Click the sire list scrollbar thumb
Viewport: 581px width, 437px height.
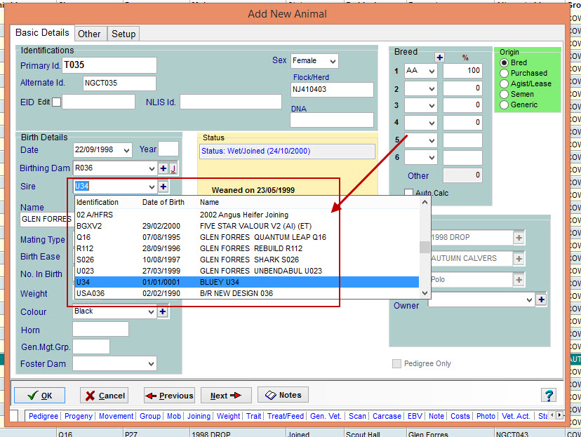[425, 247]
